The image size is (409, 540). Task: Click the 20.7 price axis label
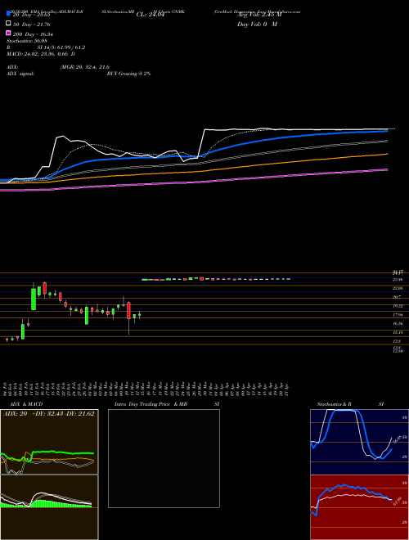398,296
